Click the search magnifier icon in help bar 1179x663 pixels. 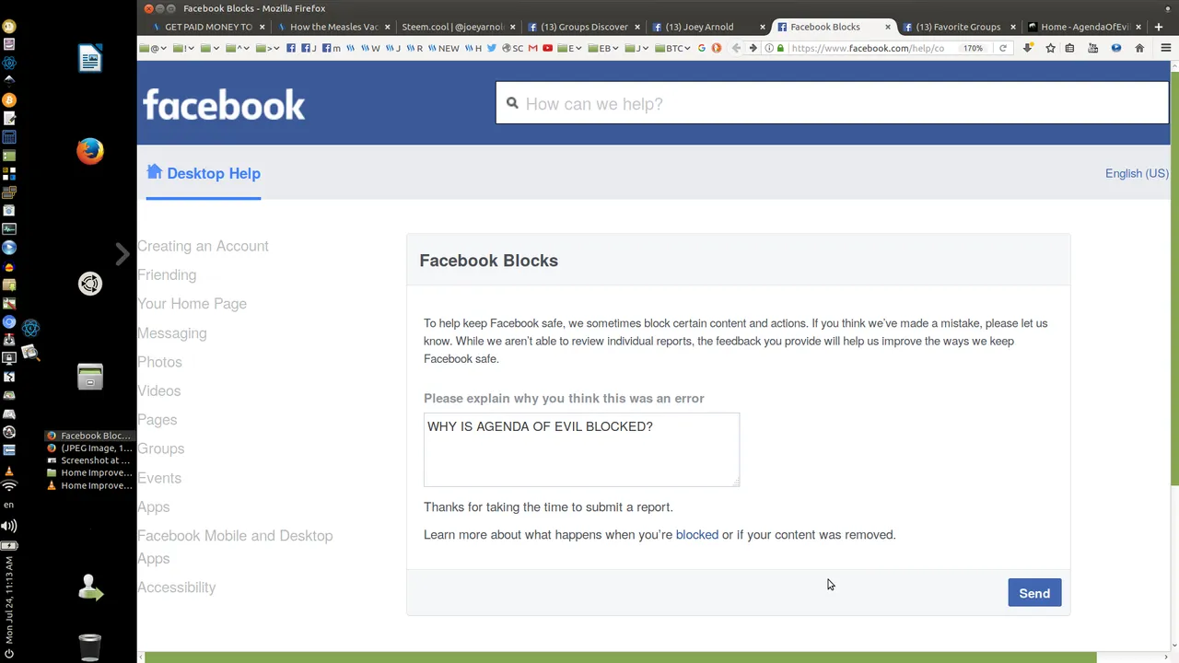pos(512,103)
